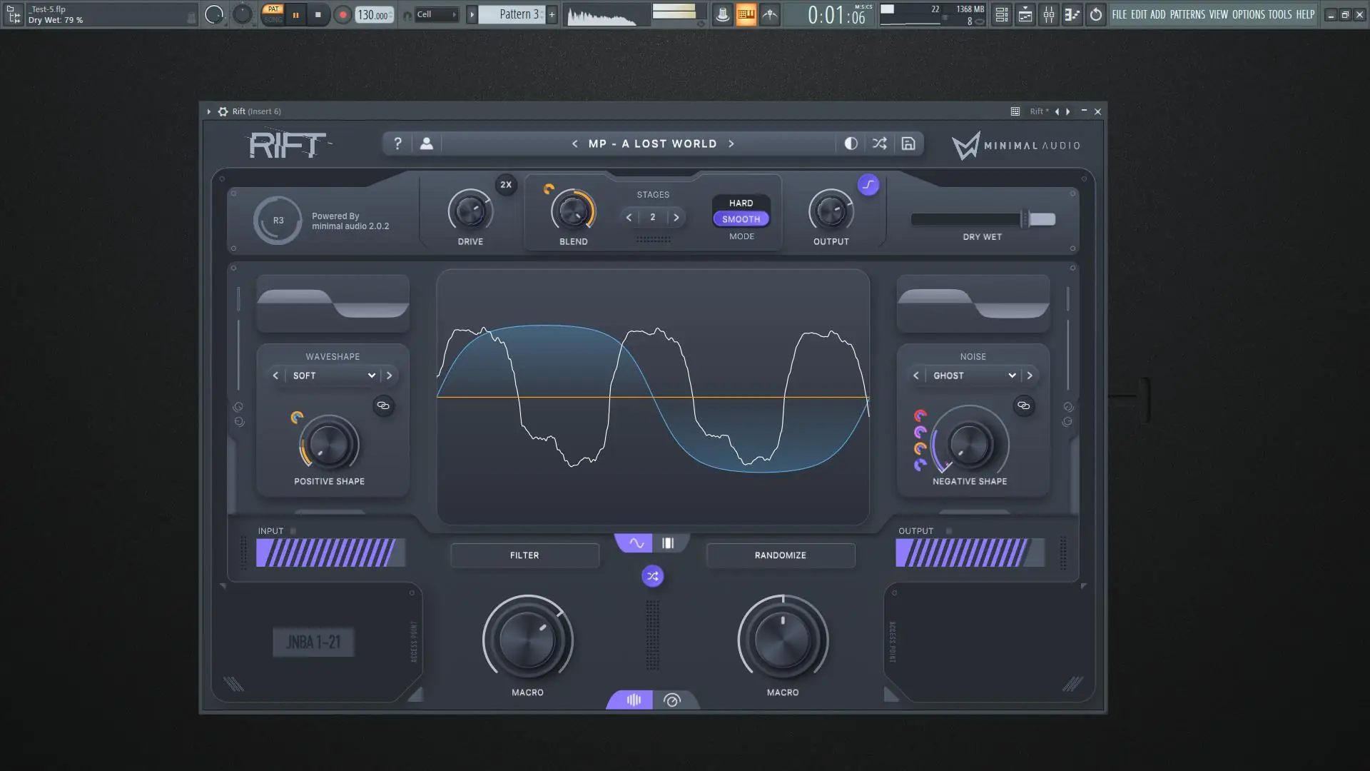Open the user account icon

click(426, 143)
